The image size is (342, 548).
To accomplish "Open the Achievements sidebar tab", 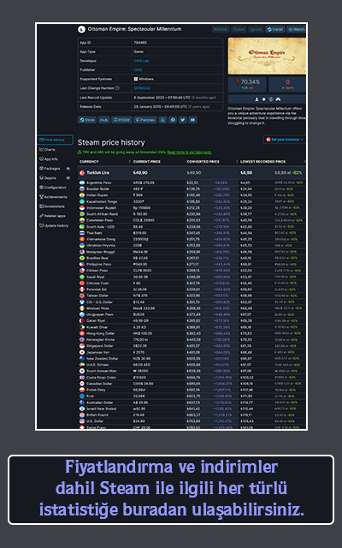I will 53,197.
